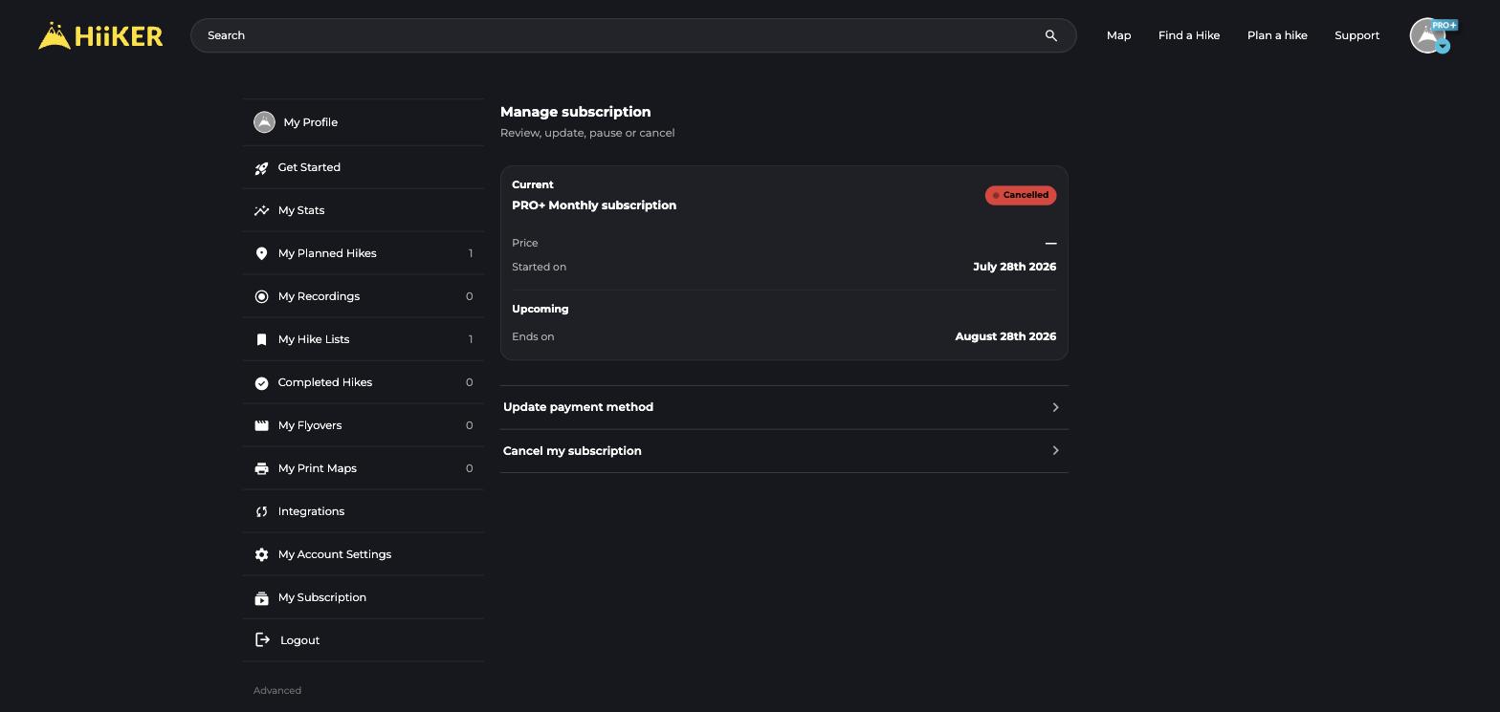
Task: Expand Update payment method chevron
Action: tap(1055, 407)
